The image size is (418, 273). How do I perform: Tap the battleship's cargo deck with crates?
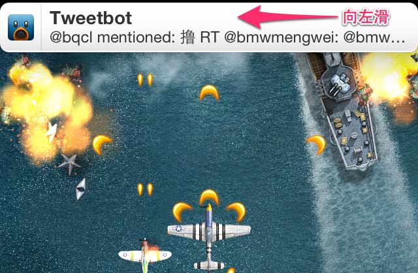353,133
